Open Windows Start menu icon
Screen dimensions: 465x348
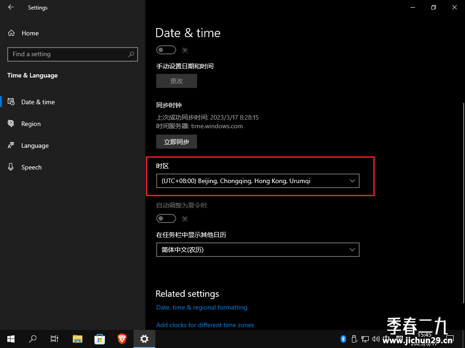(x=11, y=339)
